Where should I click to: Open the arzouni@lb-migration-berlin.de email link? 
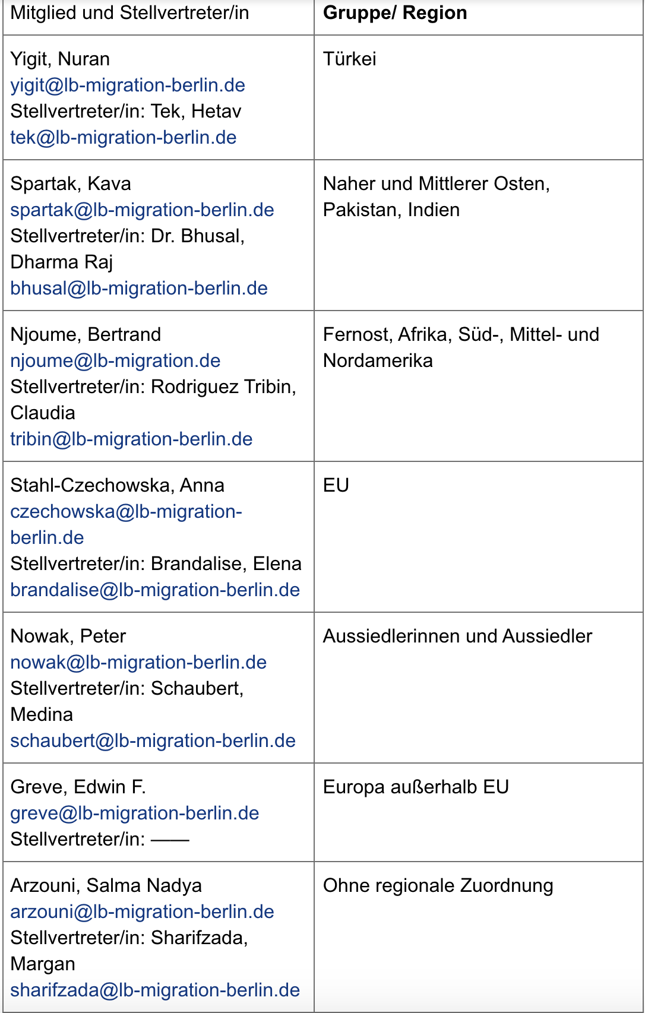[x=142, y=912]
